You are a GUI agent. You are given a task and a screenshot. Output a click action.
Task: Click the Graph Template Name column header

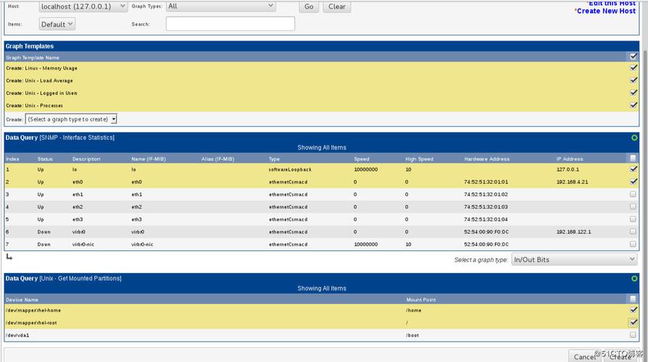(x=33, y=57)
